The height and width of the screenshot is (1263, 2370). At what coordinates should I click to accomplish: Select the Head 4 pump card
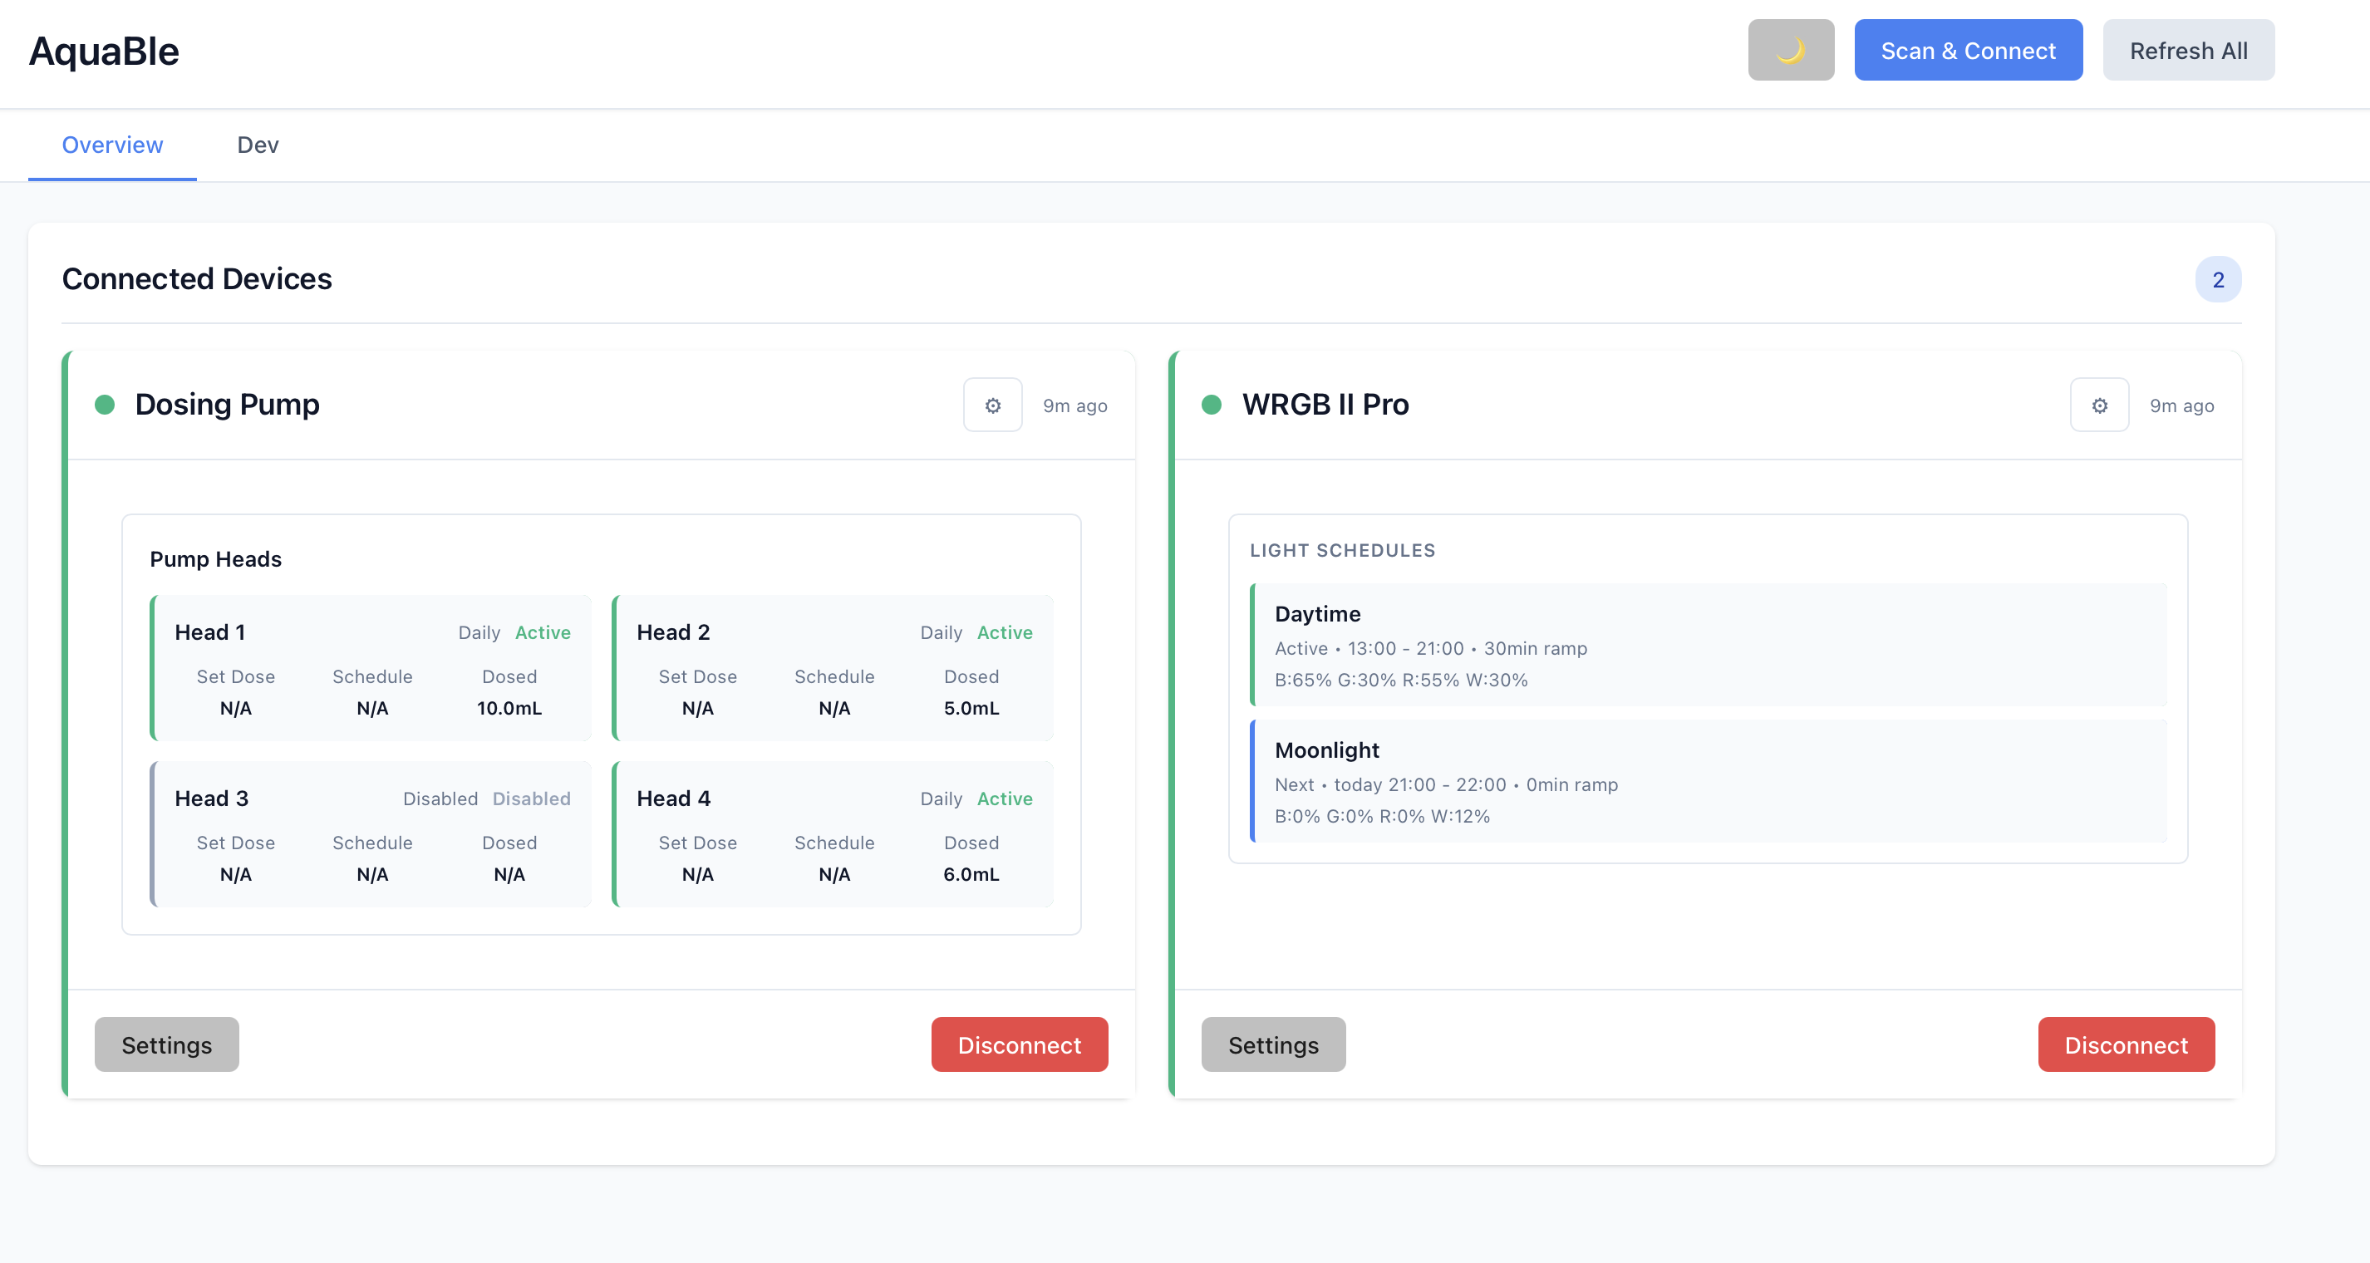833,834
